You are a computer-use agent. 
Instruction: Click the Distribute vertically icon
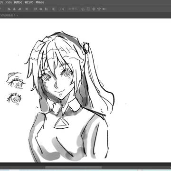[27, 9]
